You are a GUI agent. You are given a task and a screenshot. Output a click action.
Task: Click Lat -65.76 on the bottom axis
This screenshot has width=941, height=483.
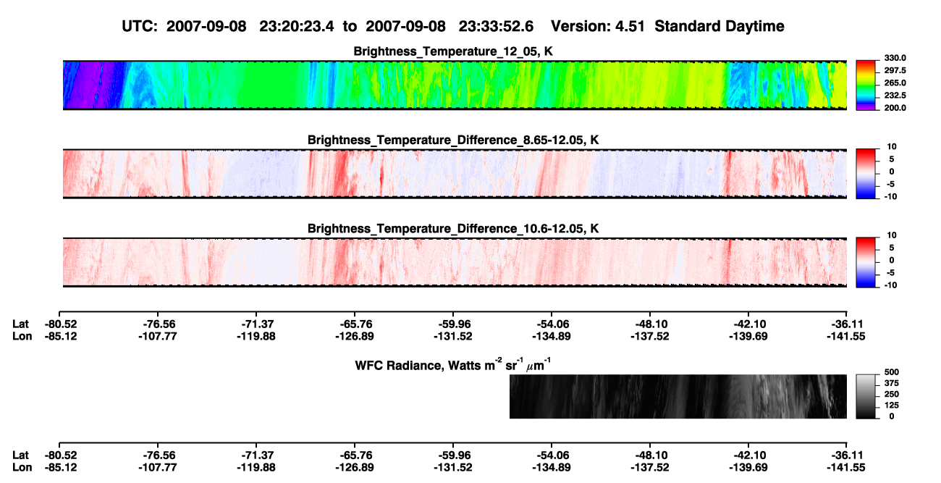[x=354, y=455]
